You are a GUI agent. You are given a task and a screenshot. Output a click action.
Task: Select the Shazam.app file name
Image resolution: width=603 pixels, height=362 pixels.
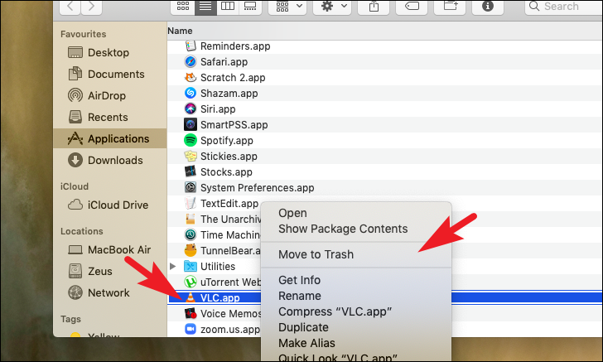point(229,94)
